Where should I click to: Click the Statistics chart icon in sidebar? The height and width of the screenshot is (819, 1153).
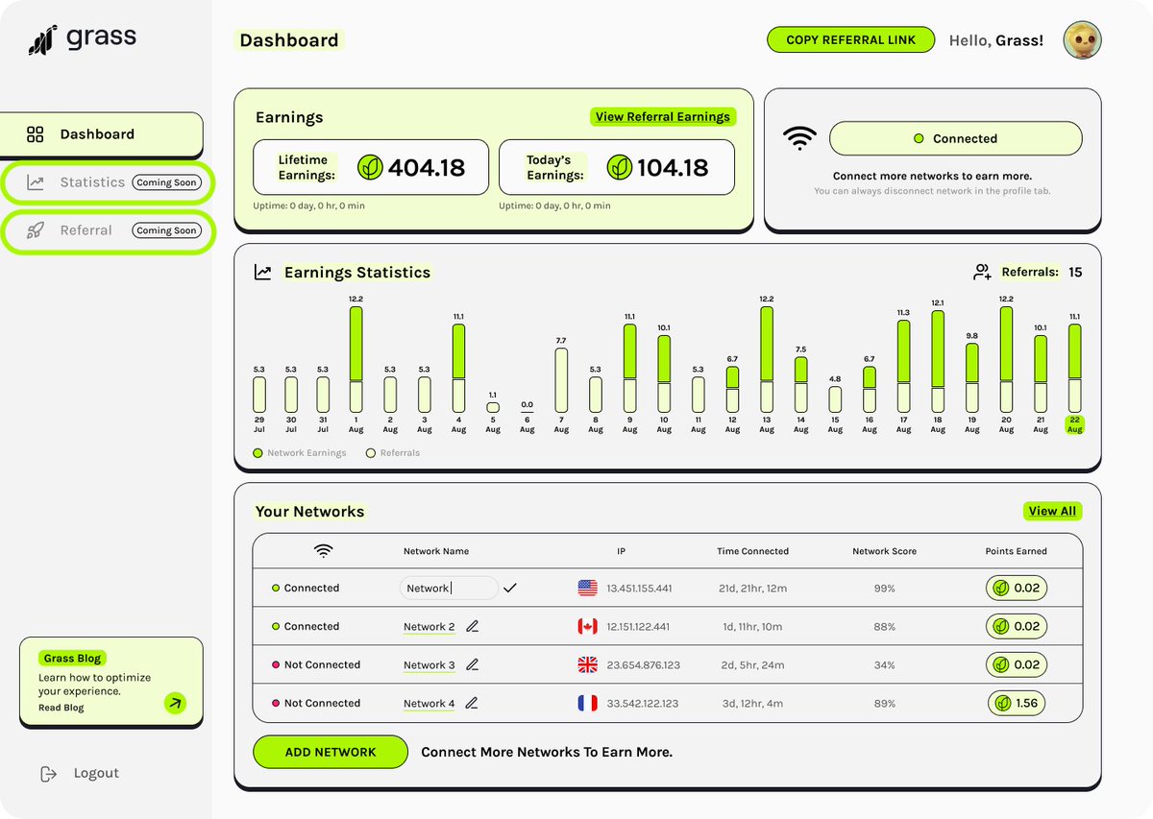(35, 182)
